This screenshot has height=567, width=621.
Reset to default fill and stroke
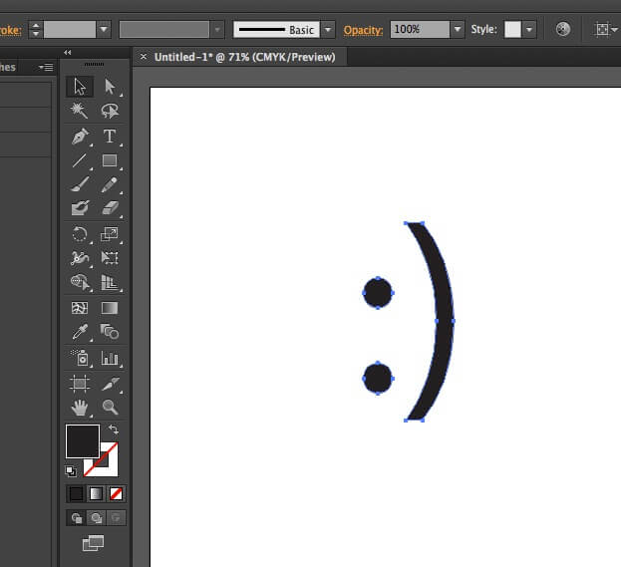click(x=71, y=470)
